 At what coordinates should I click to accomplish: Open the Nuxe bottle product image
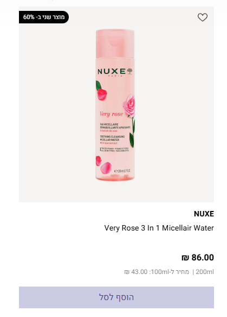click(x=115, y=105)
